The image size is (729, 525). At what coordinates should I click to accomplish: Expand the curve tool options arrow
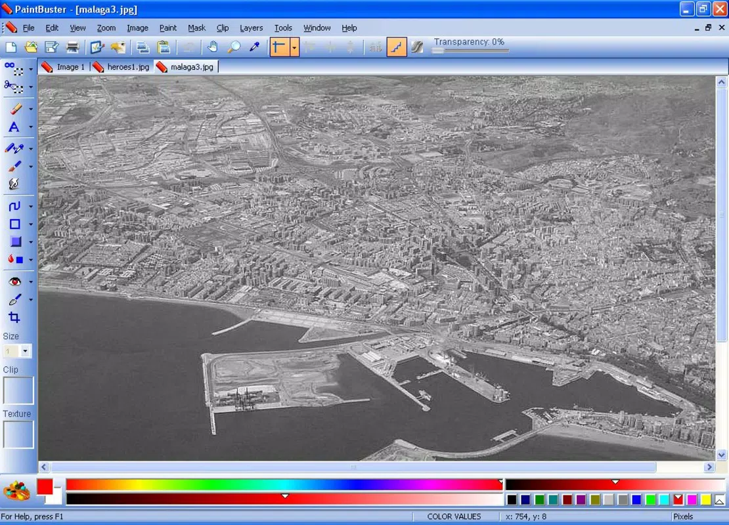(x=31, y=206)
